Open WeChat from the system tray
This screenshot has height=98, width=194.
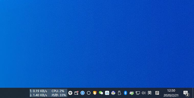(x=101, y=93)
